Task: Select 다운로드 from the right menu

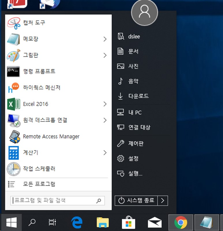Action: tap(138, 96)
